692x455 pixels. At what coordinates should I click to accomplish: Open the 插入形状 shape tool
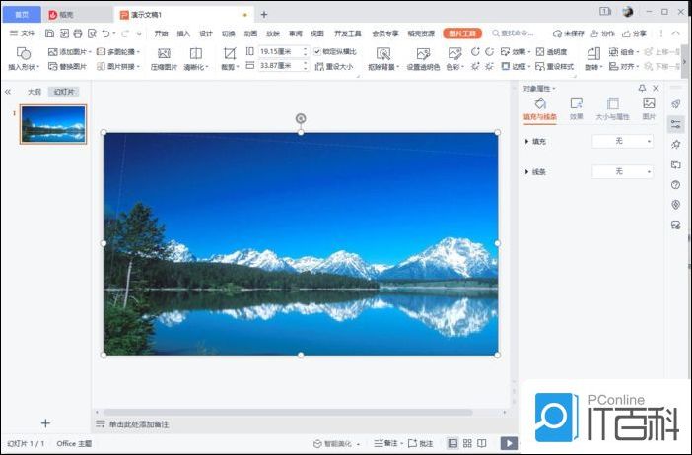click(x=24, y=59)
